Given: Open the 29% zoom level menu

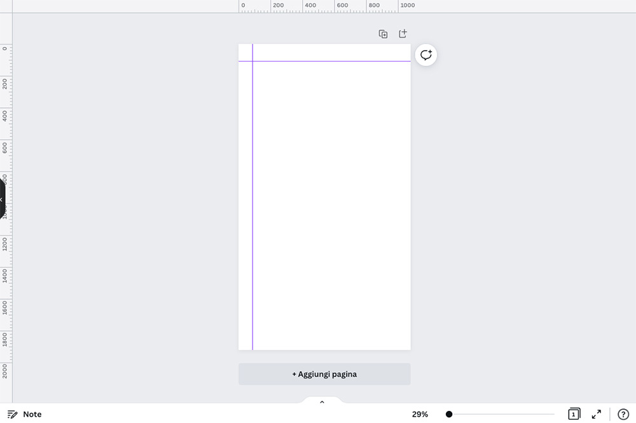Looking at the screenshot, I should [420, 414].
